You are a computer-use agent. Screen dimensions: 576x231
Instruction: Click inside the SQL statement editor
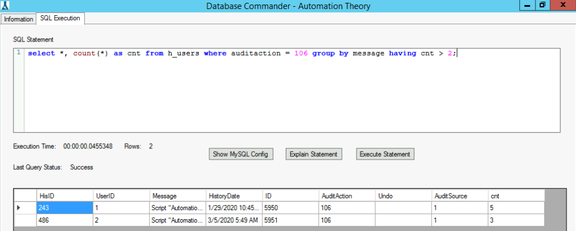coord(291,90)
